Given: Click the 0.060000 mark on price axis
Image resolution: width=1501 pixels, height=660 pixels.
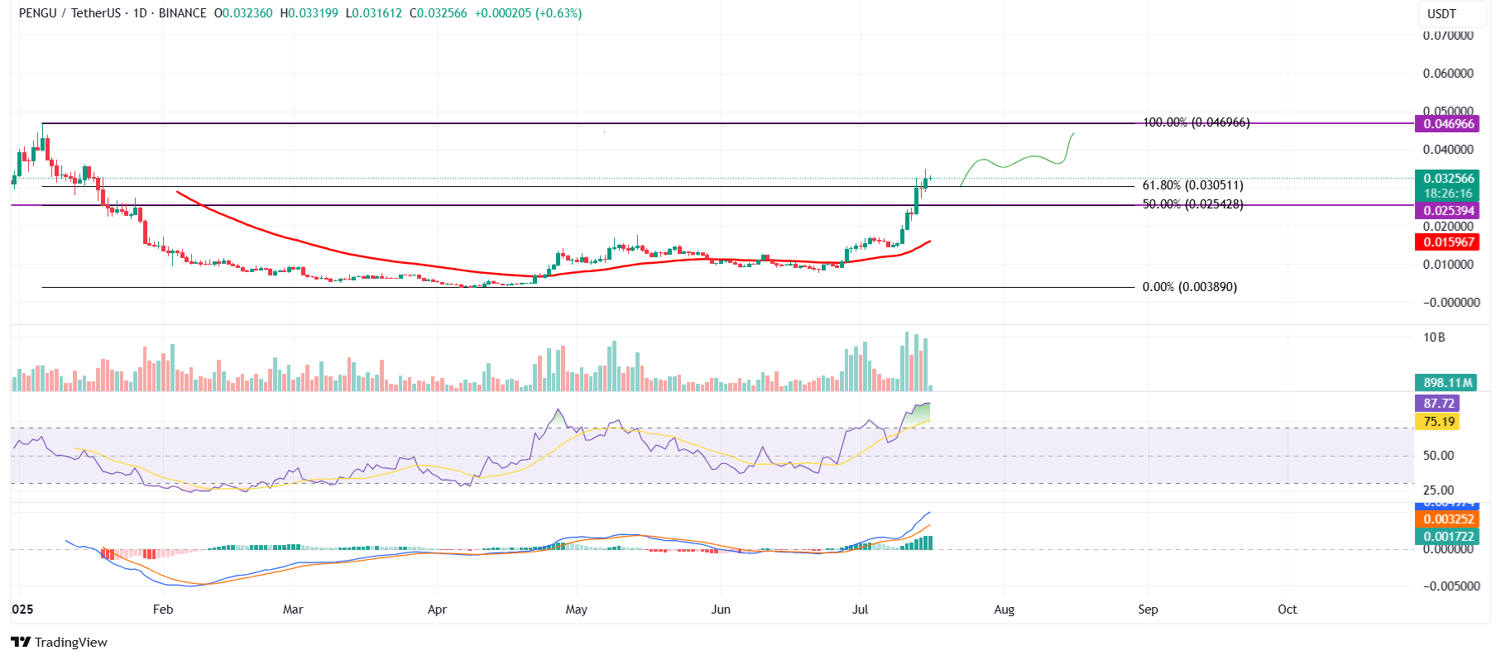Looking at the screenshot, I should tap(1447, 74).
